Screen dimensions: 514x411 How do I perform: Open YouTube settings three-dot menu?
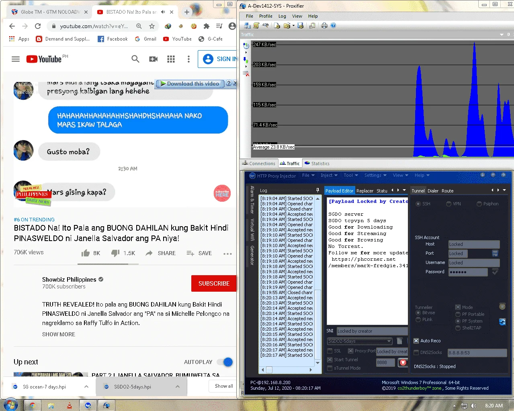[188, 59]
